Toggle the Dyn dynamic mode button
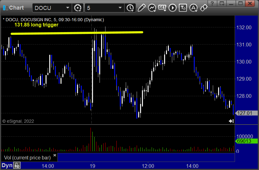This screenshot has width=259, height=170. [x=7, y=165]
